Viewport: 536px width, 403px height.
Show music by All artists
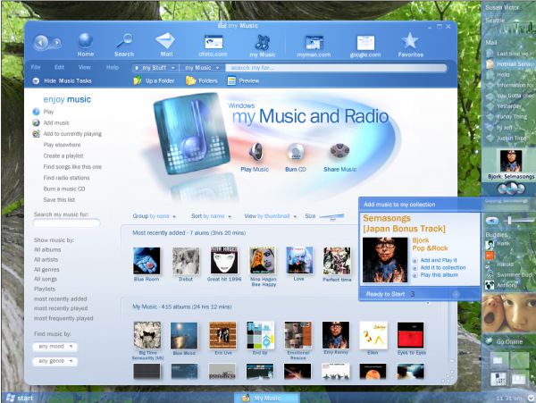pos(46,259)
